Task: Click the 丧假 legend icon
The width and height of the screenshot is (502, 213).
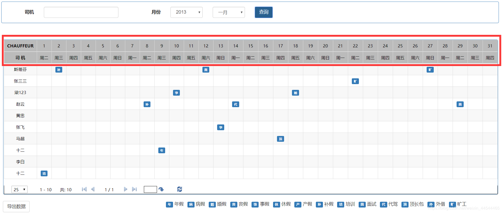Action: (234, 204)
